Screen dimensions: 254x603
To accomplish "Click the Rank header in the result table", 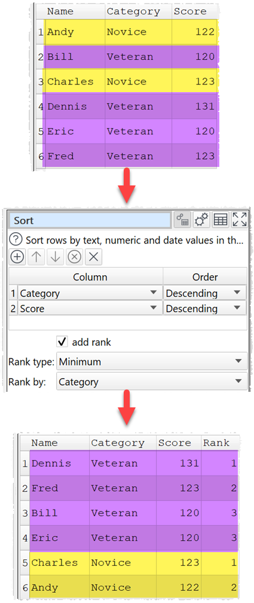I will point(220,443).
